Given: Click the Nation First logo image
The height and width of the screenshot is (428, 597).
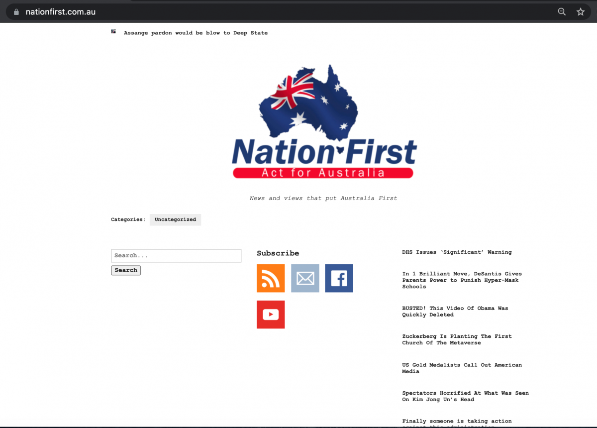Looking at the screenshot, I should coord(323,122).
